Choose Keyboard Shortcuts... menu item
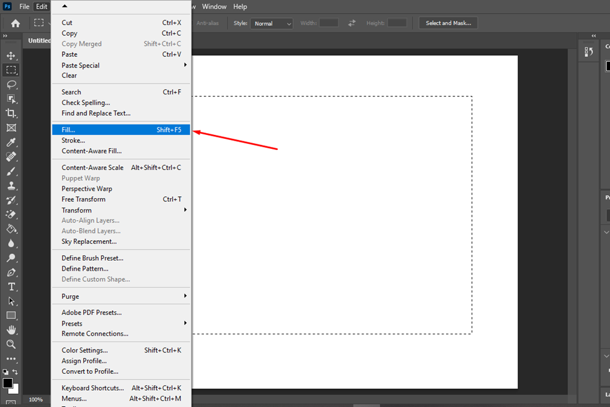This screenshot has width=610, height=407. click(121, 388)
